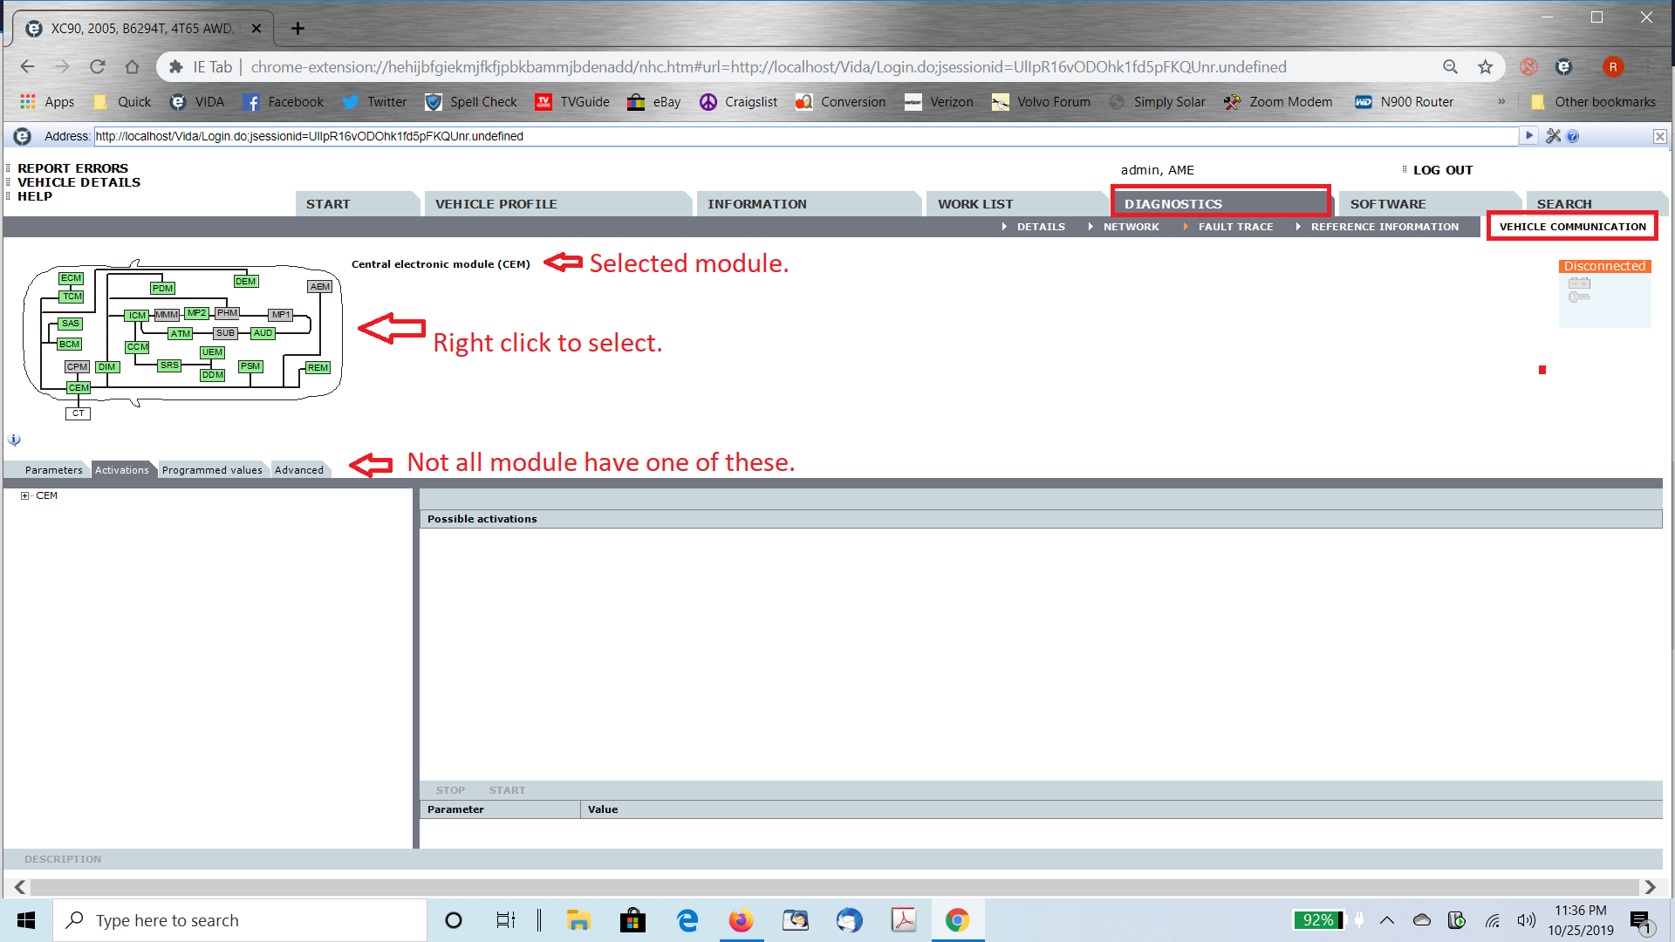Screen dimensions: 1675x942
Task: Click the IE Tab go arrow button
Action: [x=1528, y=136]
